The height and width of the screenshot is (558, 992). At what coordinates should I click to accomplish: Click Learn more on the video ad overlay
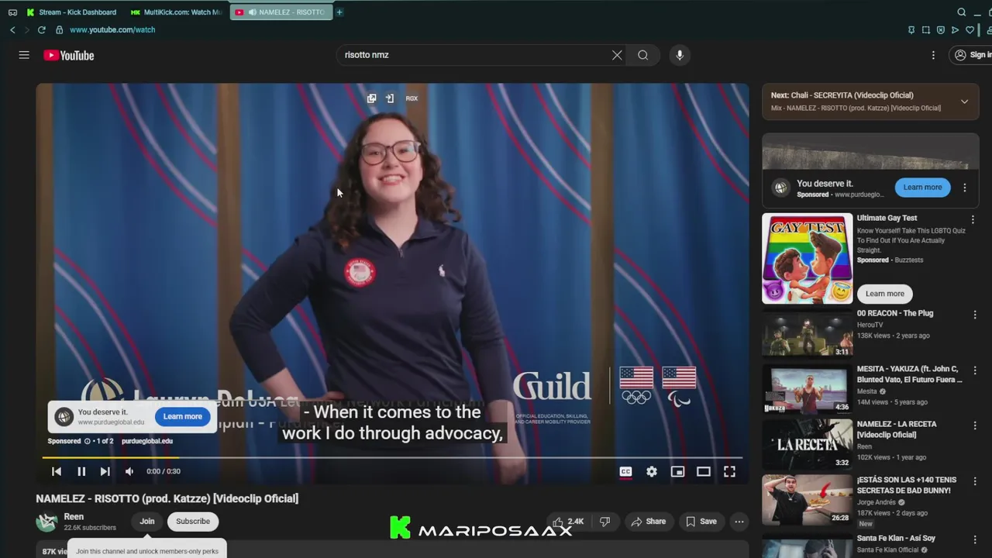click(182, 416)
